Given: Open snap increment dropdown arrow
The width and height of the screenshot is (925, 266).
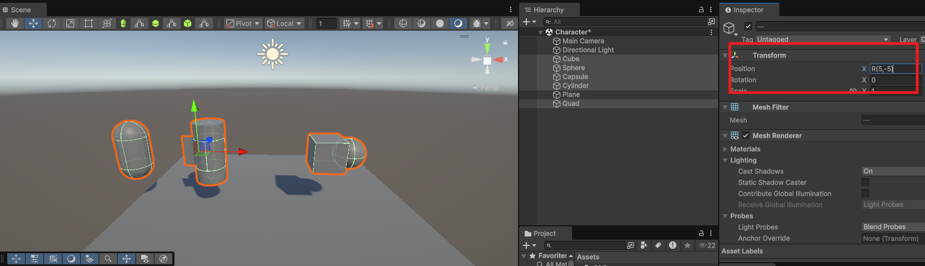Looking at the screenshot, I should click(379, 23).
